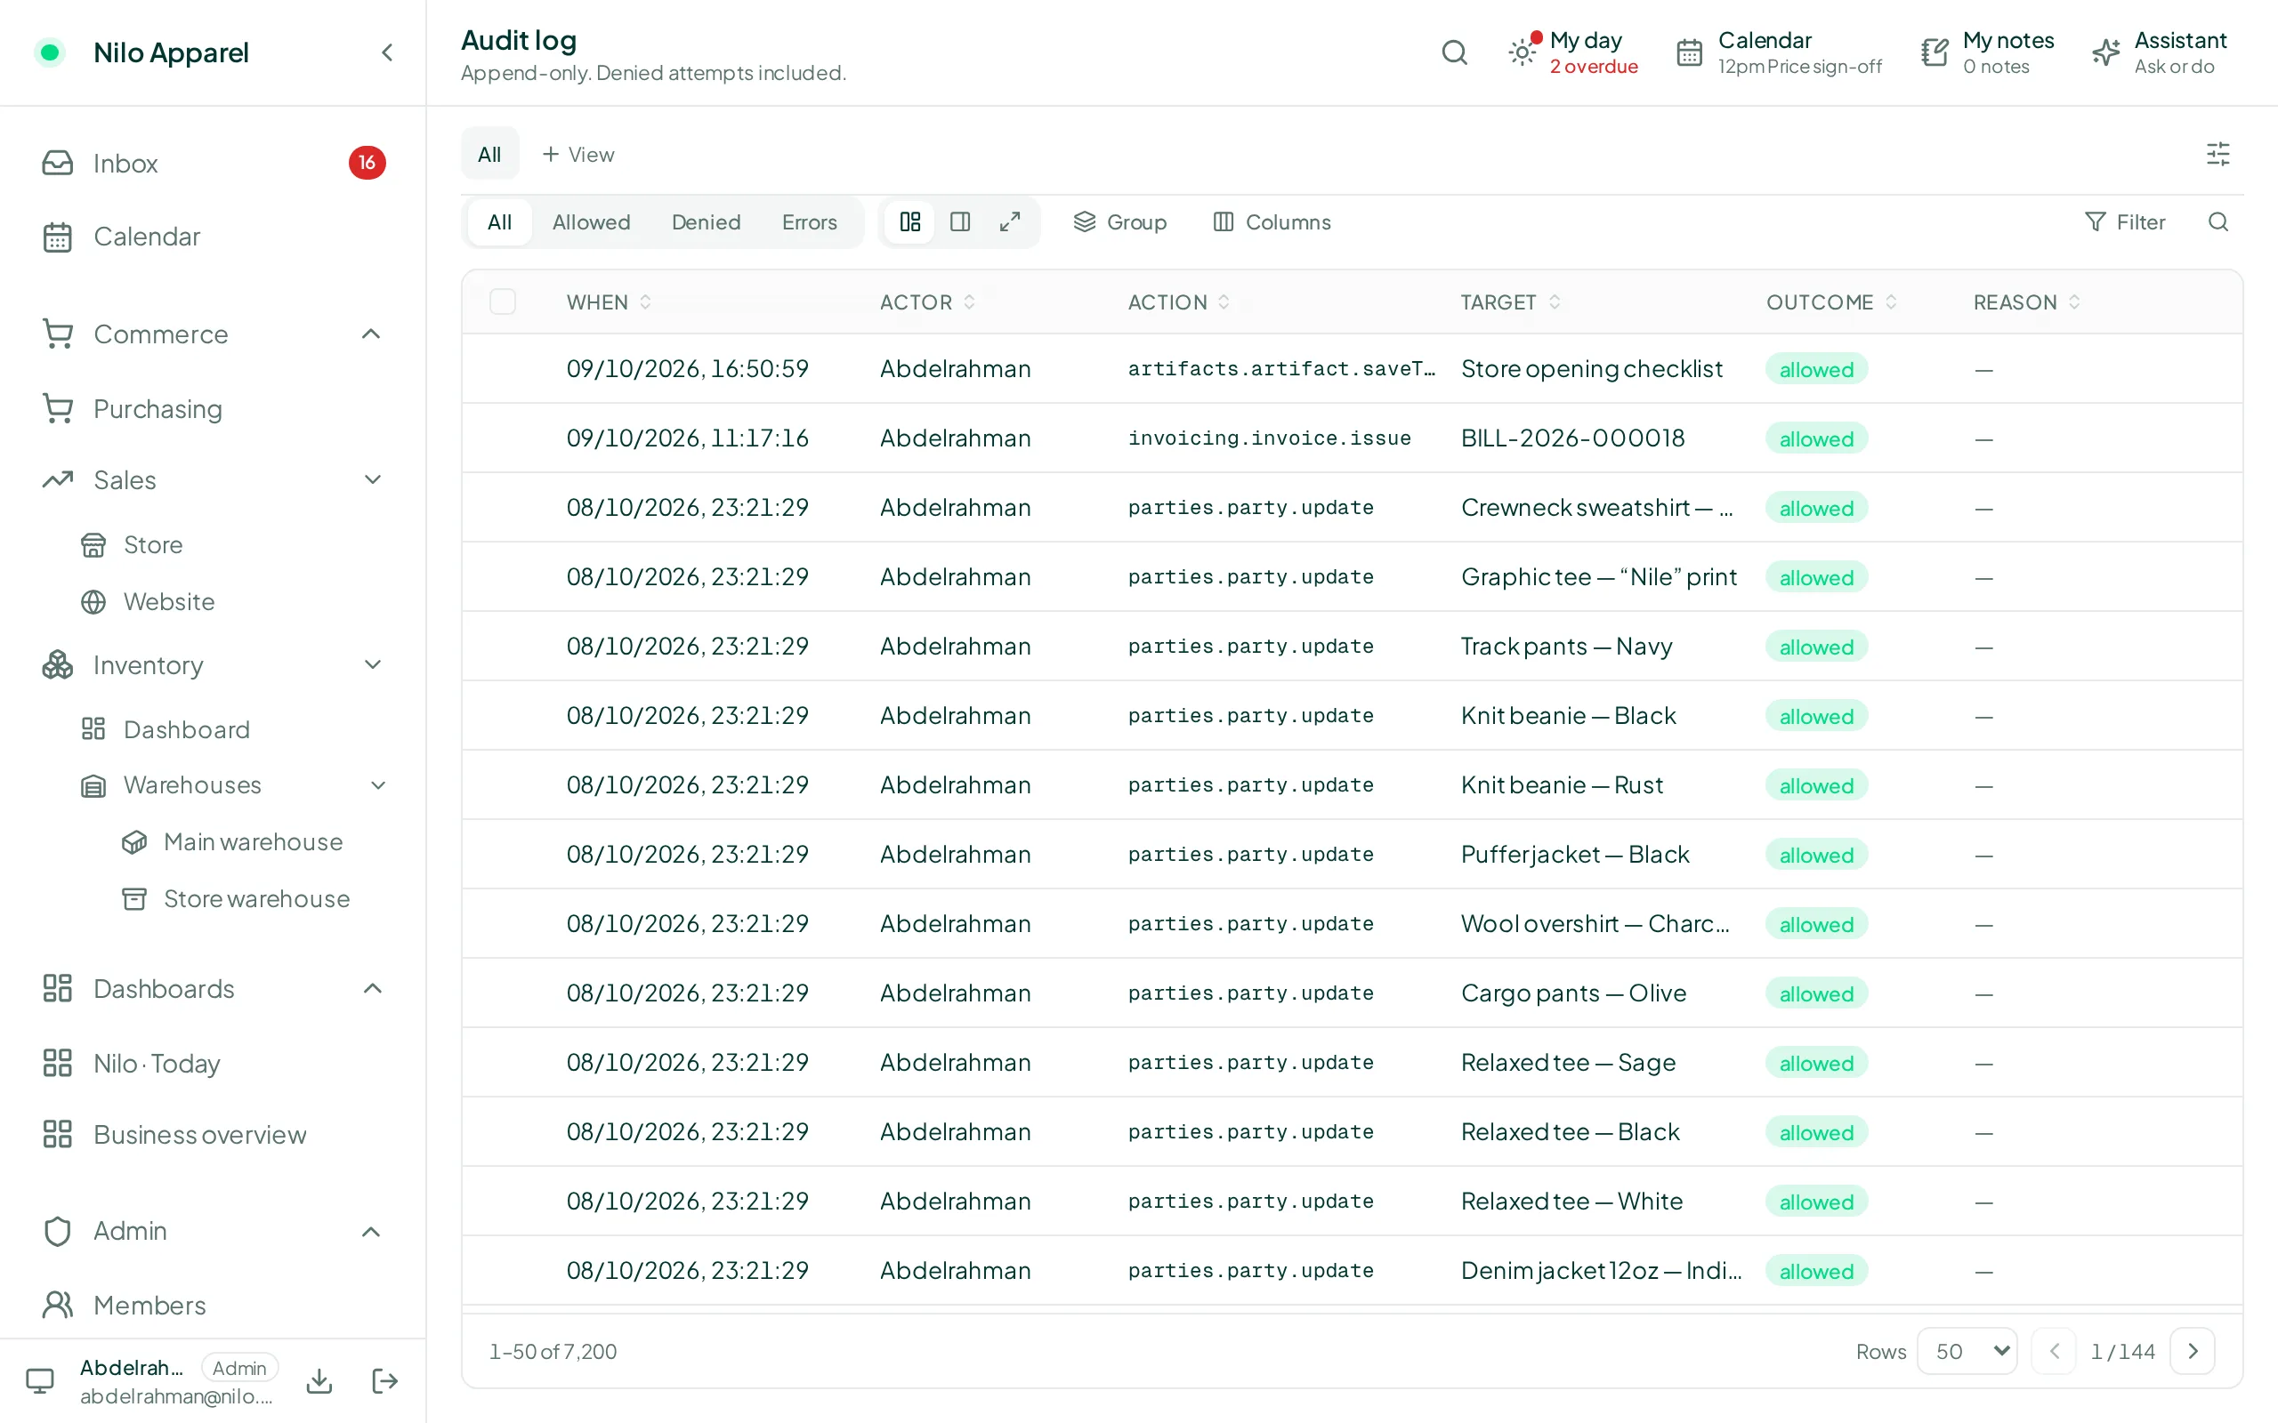Screen dimensions: 2278x1423
Task: Switch to split panel layout icon
Action: pyautogui.click(x=960, y=222)
